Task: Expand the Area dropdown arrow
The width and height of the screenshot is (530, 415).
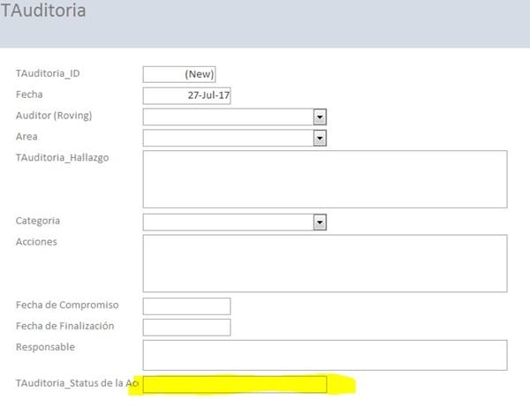Action: tap(320, 138)
